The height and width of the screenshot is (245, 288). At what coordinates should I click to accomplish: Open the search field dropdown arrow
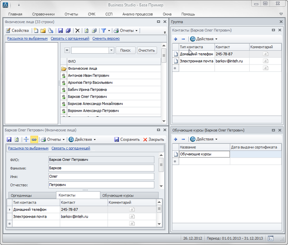[111, 50]
